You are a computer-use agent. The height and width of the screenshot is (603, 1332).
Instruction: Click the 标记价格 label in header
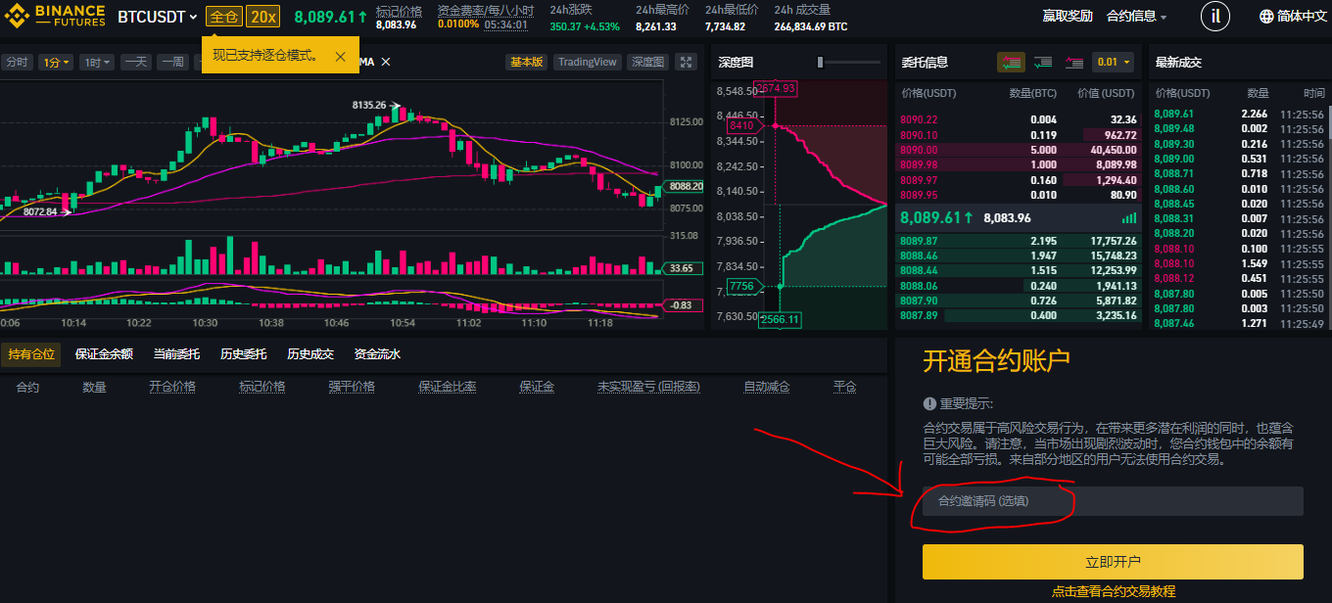[400, 11]
